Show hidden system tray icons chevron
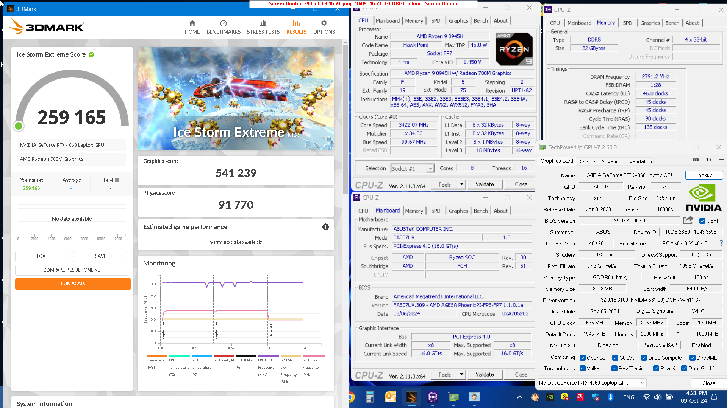The width and height of the screenshot is (727, 408). [x=519, y=397]
